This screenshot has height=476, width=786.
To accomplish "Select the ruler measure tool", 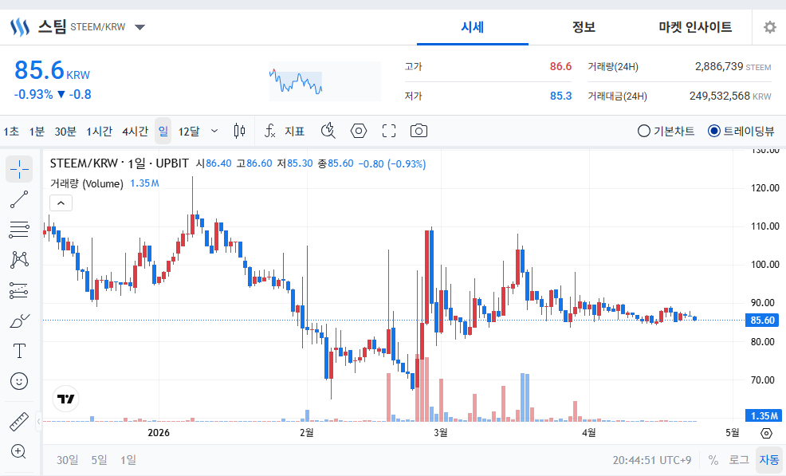I will pos(19,422).
